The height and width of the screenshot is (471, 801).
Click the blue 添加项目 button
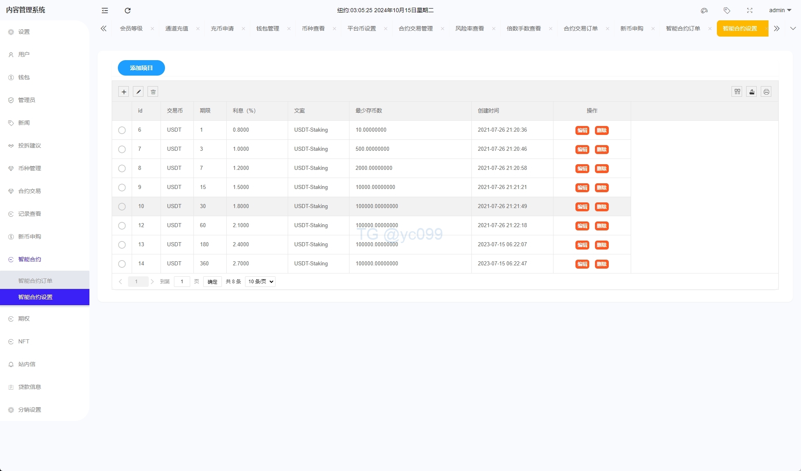(141, 68)
